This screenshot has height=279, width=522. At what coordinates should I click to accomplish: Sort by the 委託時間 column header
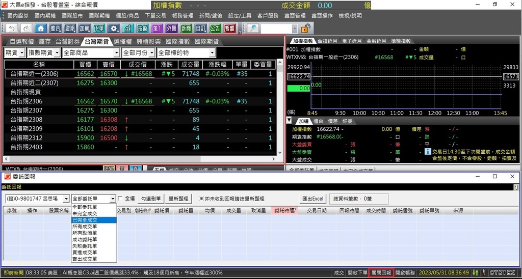pyautogui.click(x=284, y=210)
